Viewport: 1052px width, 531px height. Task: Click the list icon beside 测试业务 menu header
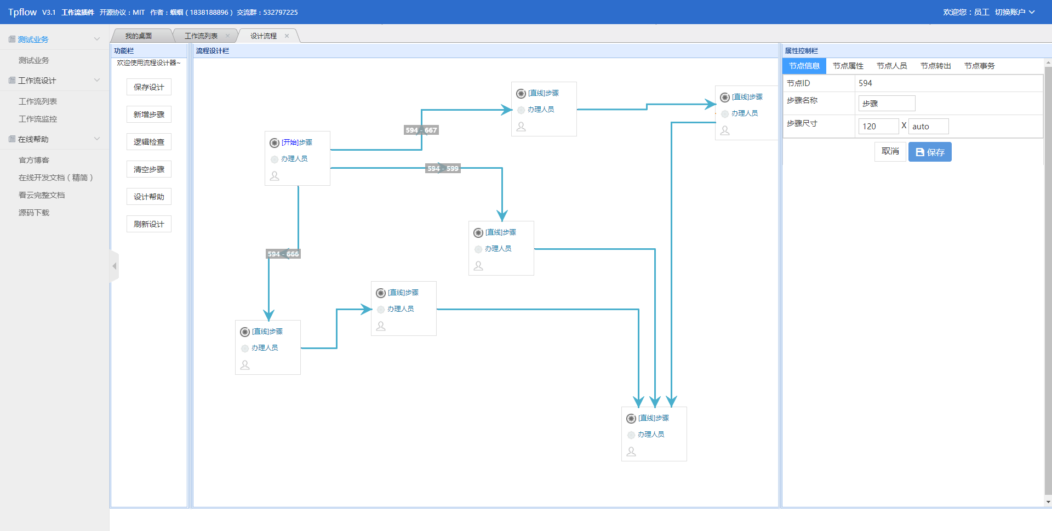12,39
